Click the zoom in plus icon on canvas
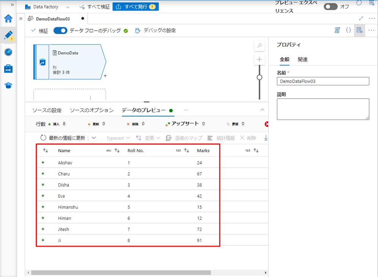 click(x=260, y=59)
